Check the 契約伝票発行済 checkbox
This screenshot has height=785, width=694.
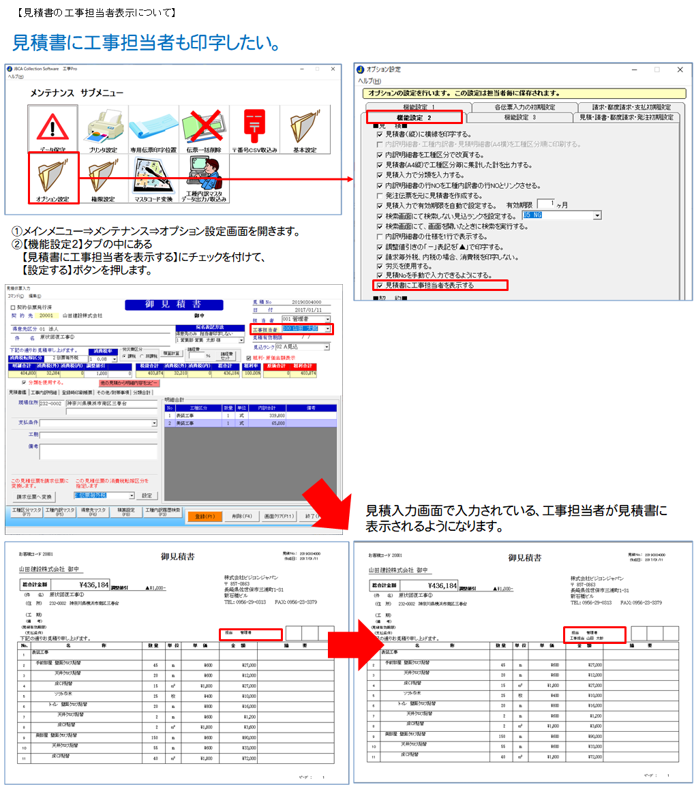pyautogui.click(x=13, y=307)
